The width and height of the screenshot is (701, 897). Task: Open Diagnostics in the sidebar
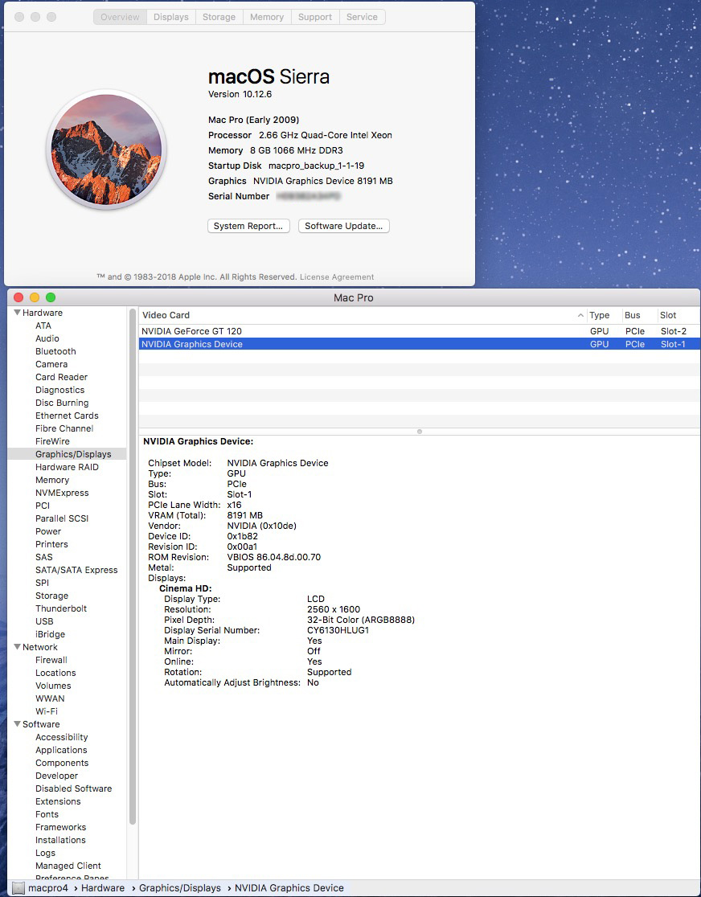click(x=60, y=390)
